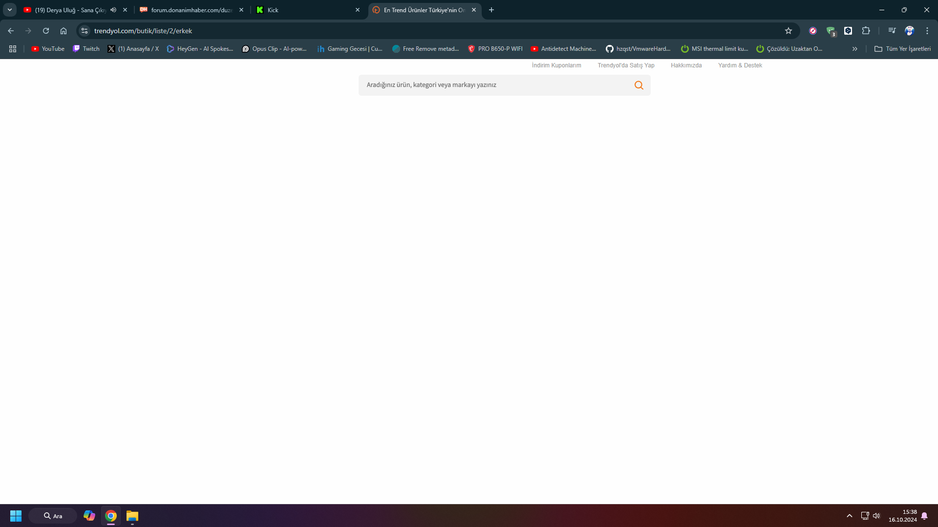The height and width of the screenshot is (527, 938).
Task: Switch to the Derya Uluğ YouTube tab
Action: pyautogui.click(x=70, y=10)
